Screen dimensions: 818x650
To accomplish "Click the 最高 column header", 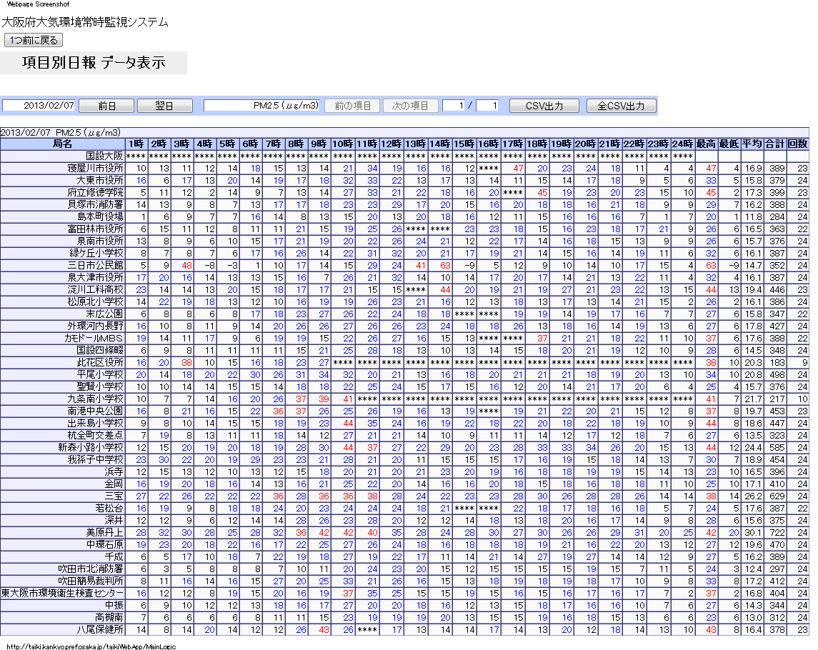I will [707, 144].
